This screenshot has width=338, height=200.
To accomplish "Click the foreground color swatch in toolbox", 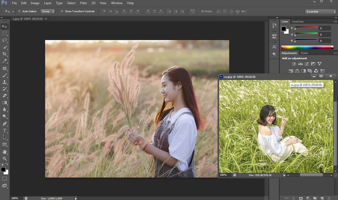I will coord(3,169).
